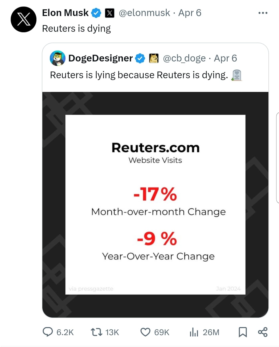The width and height of the screenshot is (279, 347).
Task: Open the three-dot more options menu
Action: [x=263, y=13]
